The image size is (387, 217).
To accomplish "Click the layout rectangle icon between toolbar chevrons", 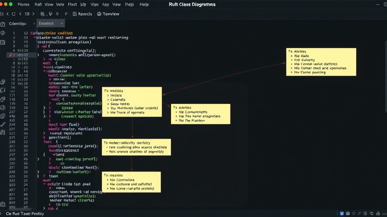I will click(x=27, y=14).
